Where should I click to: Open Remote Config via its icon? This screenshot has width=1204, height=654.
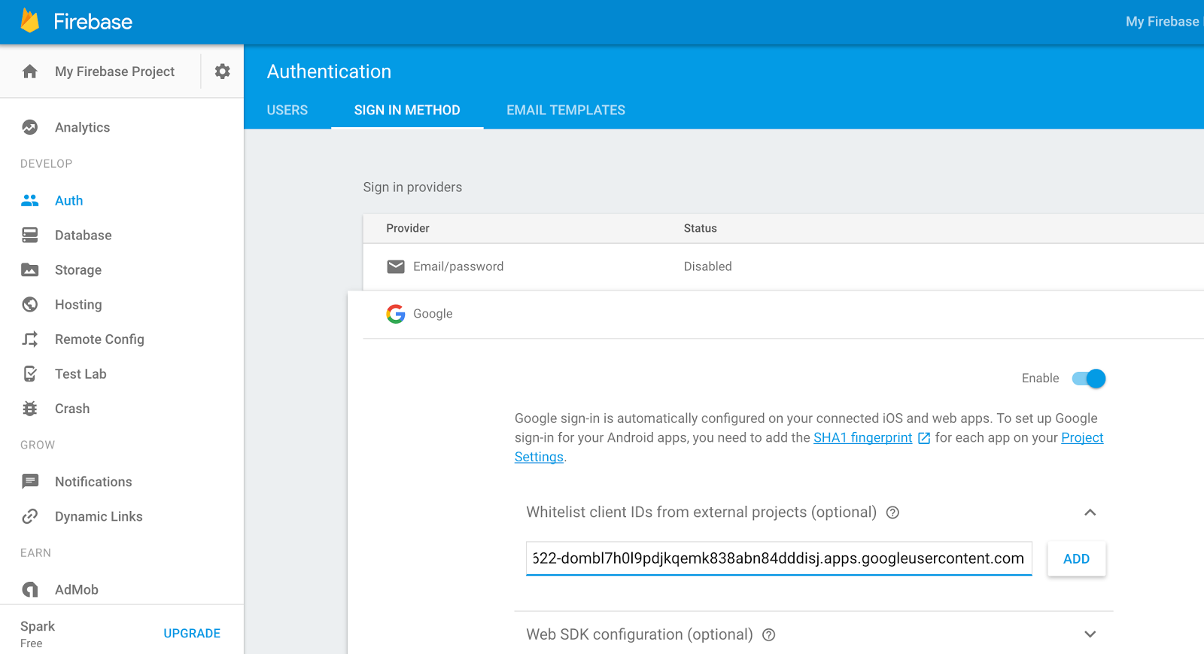[30, 339]
